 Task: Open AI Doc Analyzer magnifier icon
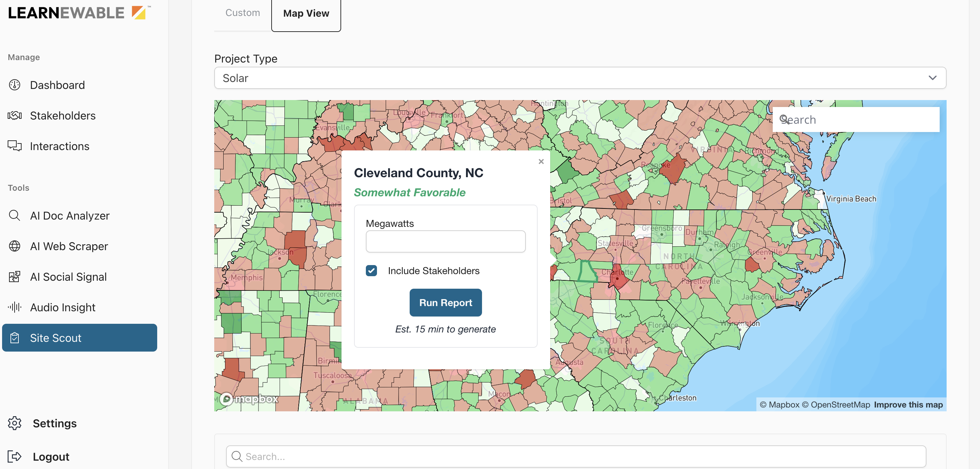click(15, 215)
